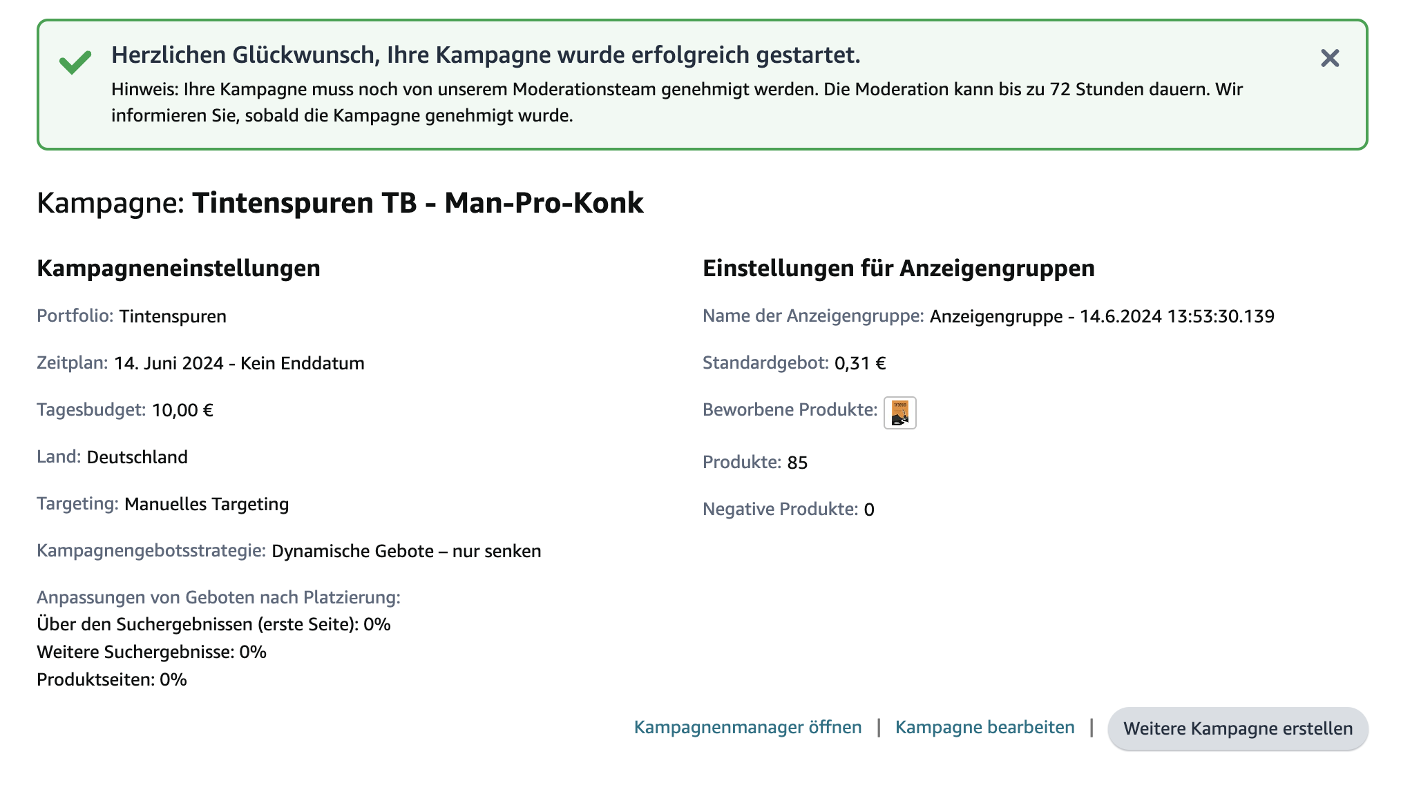Select Dynamische Gebote – nur senken strategy
The image size is (1401, 794).
[x=406, y=551]
